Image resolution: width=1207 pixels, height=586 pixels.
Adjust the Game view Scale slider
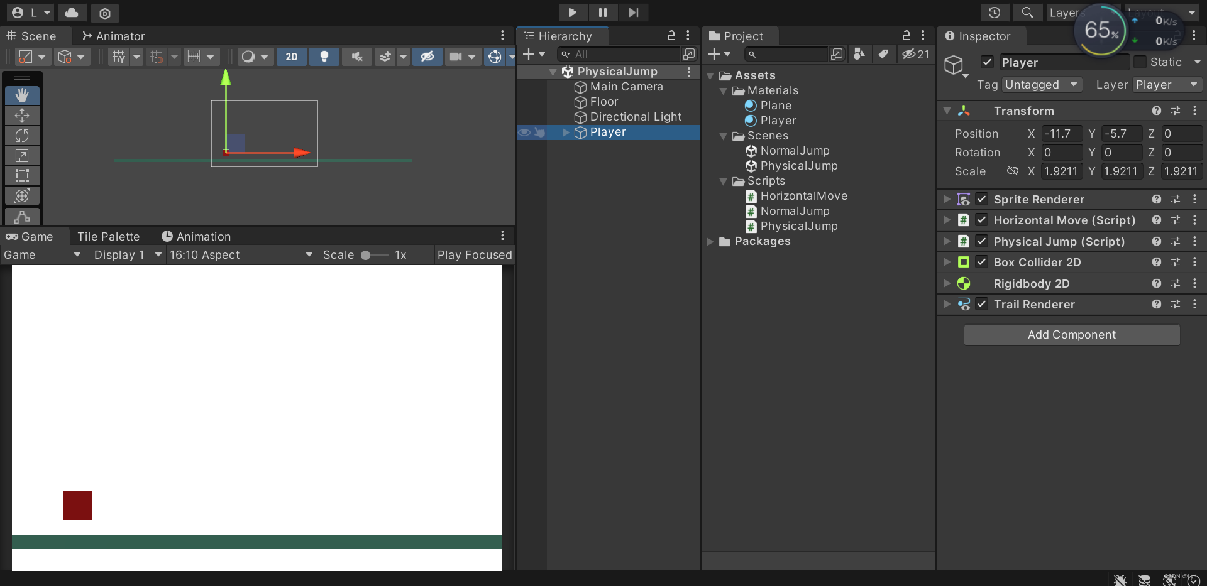(375, 255)
